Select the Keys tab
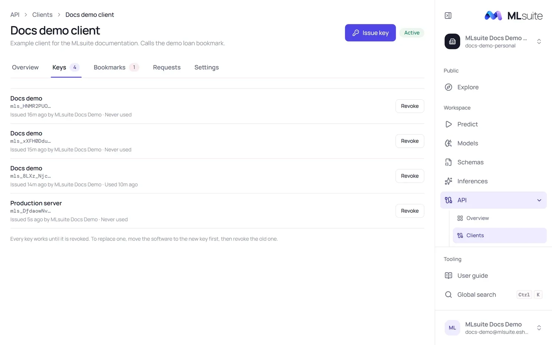 click(x=66, y=68)
